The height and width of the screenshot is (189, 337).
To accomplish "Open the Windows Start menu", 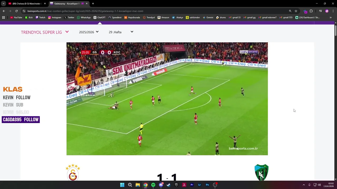I will point(122,185).
